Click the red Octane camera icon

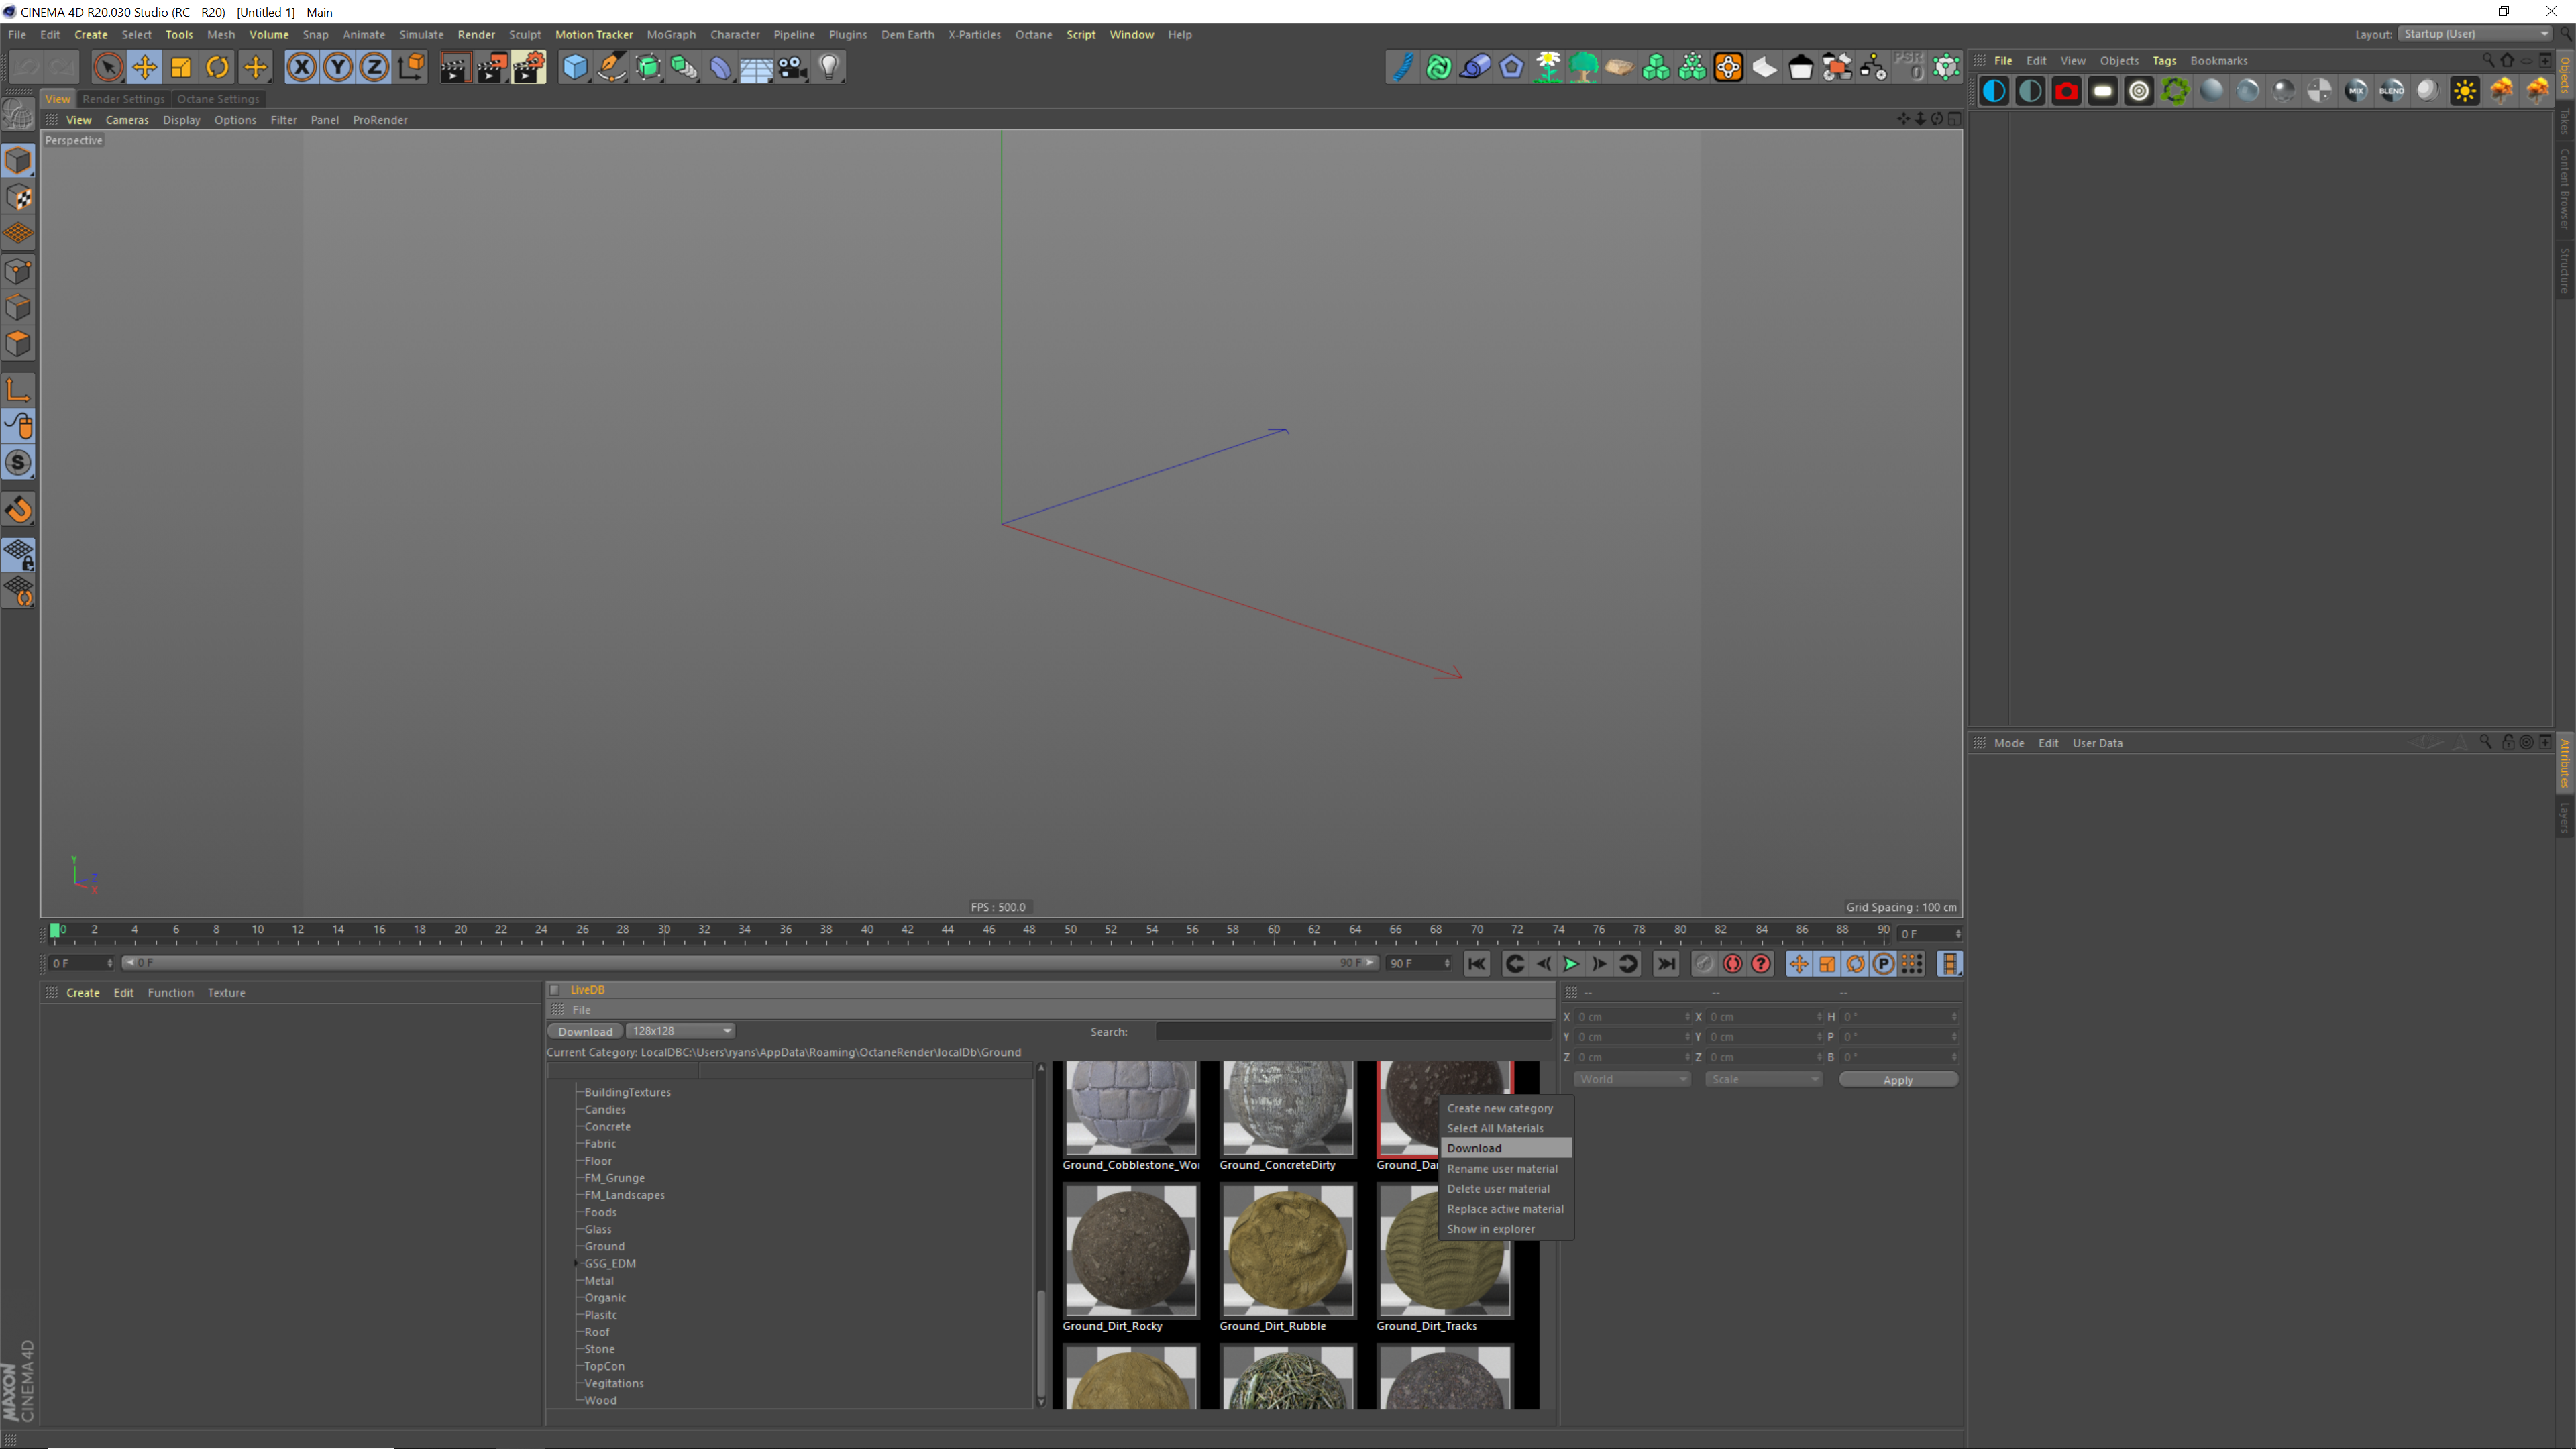tap(2066, 91)
